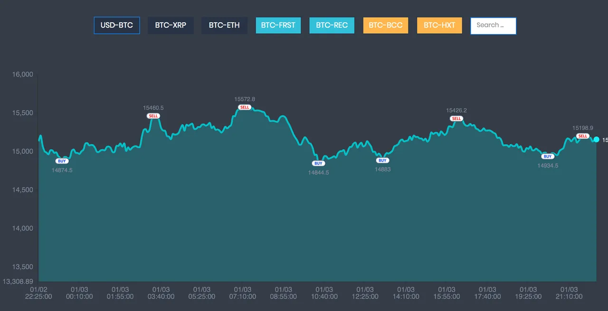Select the USD-BTC pair button
Screen dimensions: 608x311
click(117, 26)
